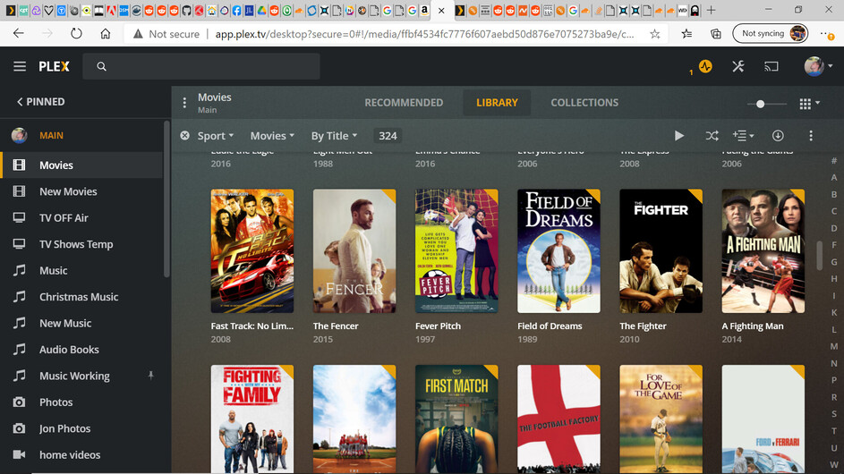Click the Field of Dreams title link
This screenshot has height=474, width=844.
pos(550,326)
